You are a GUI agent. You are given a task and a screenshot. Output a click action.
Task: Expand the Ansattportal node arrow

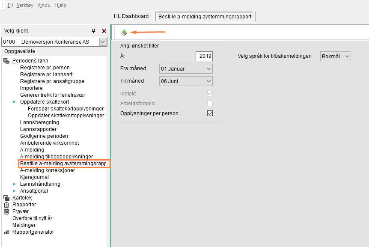click(x=15, y=191)
